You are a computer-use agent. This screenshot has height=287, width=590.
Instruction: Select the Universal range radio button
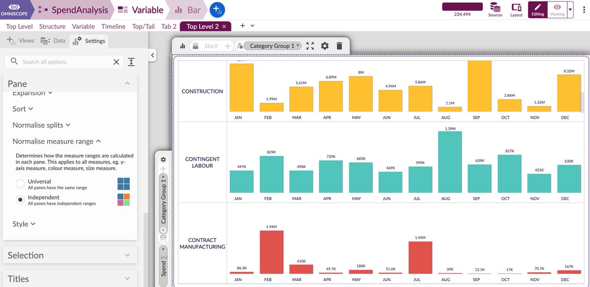point(20,184)
